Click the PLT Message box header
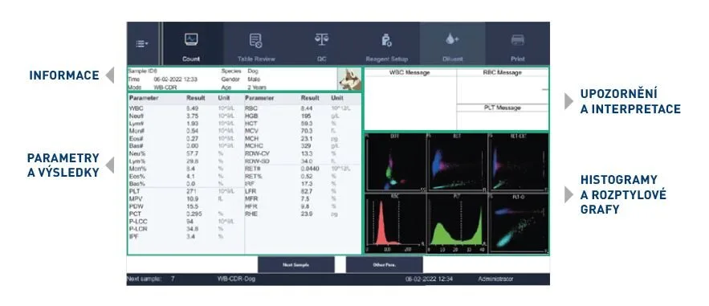The height and width of the screenshot is (306, 709). [503, 108]
